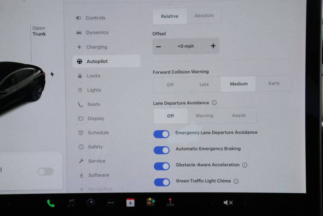Click the Display screen icon

[x=80, y=119]
